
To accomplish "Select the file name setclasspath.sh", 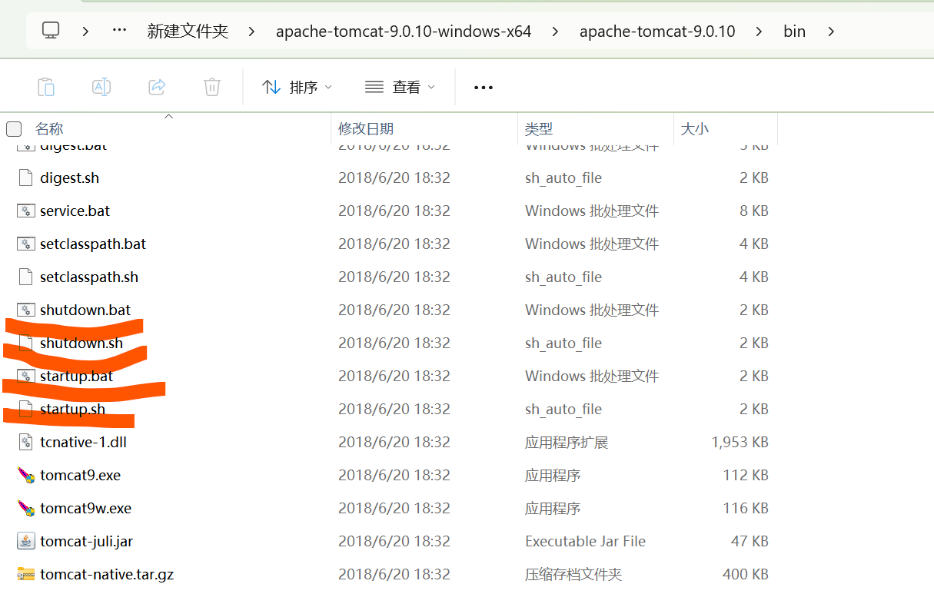I will (89, 277).
